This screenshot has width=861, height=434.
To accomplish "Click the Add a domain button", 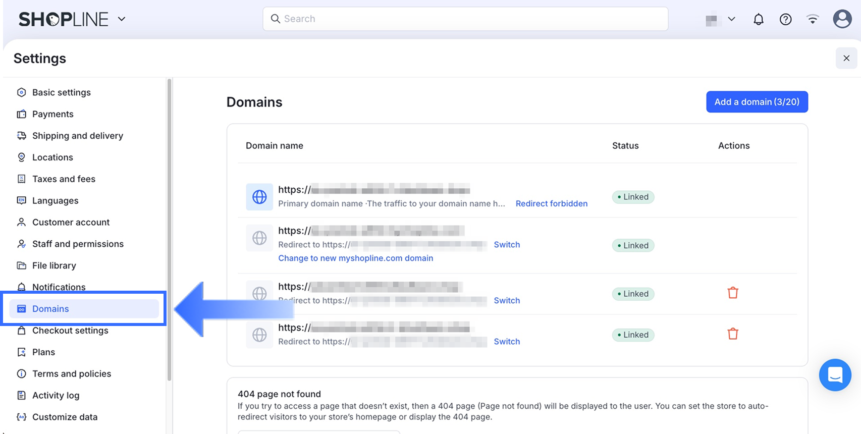I will click(757, 102).
